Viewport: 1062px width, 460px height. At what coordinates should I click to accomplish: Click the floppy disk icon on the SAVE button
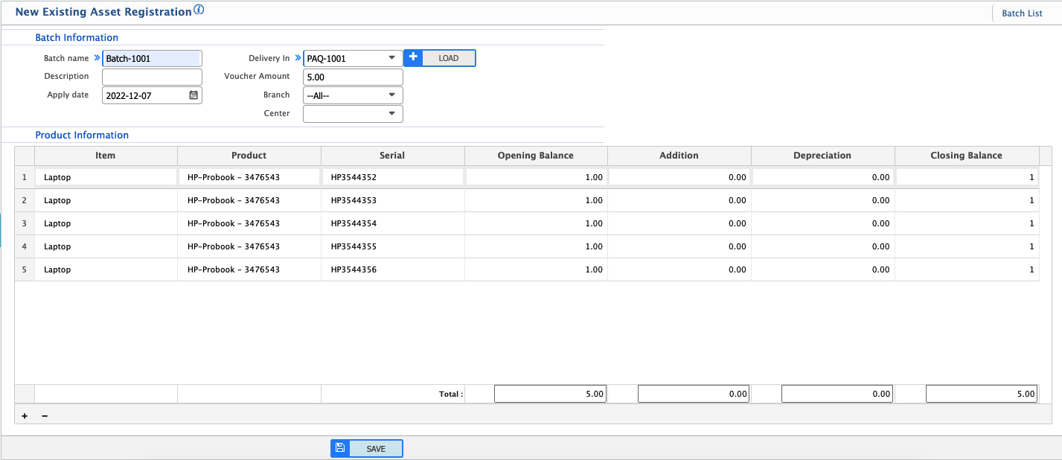pos(340,447)
